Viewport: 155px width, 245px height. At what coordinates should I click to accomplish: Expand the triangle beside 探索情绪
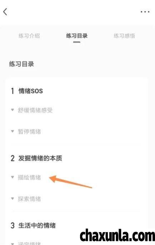[12, 199]
